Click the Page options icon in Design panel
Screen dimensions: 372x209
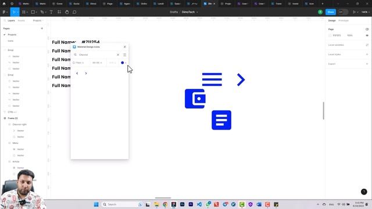tap(367, 29)
